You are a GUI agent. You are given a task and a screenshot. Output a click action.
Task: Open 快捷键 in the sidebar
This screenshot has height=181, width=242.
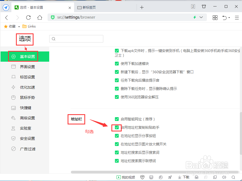[25, 108]
